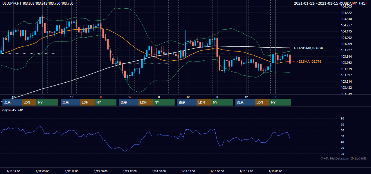
Task: Select the leftmost 東京 session block
Action: click(x=12, y=102)
